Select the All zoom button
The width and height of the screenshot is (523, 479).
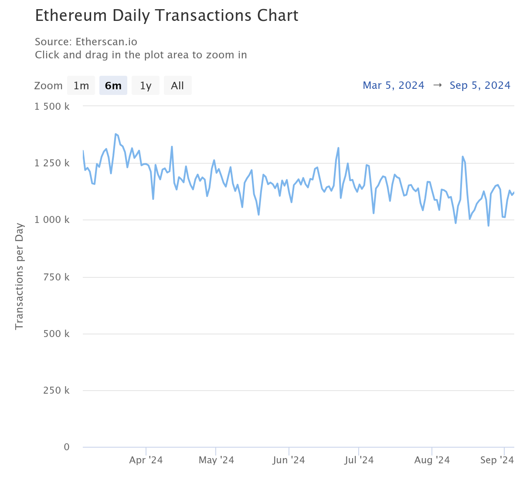177,85
